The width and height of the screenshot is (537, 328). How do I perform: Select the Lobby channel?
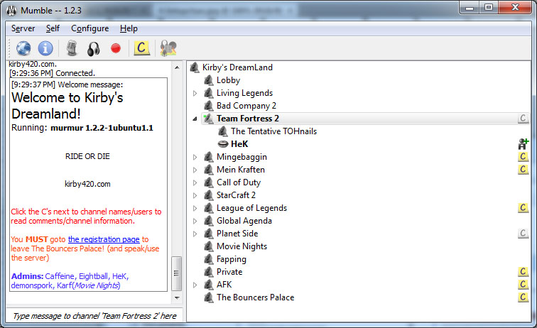(x=228, y=80)
